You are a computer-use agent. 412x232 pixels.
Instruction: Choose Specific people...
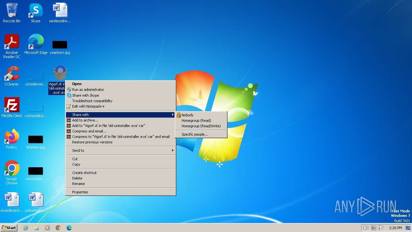(201, 134)
